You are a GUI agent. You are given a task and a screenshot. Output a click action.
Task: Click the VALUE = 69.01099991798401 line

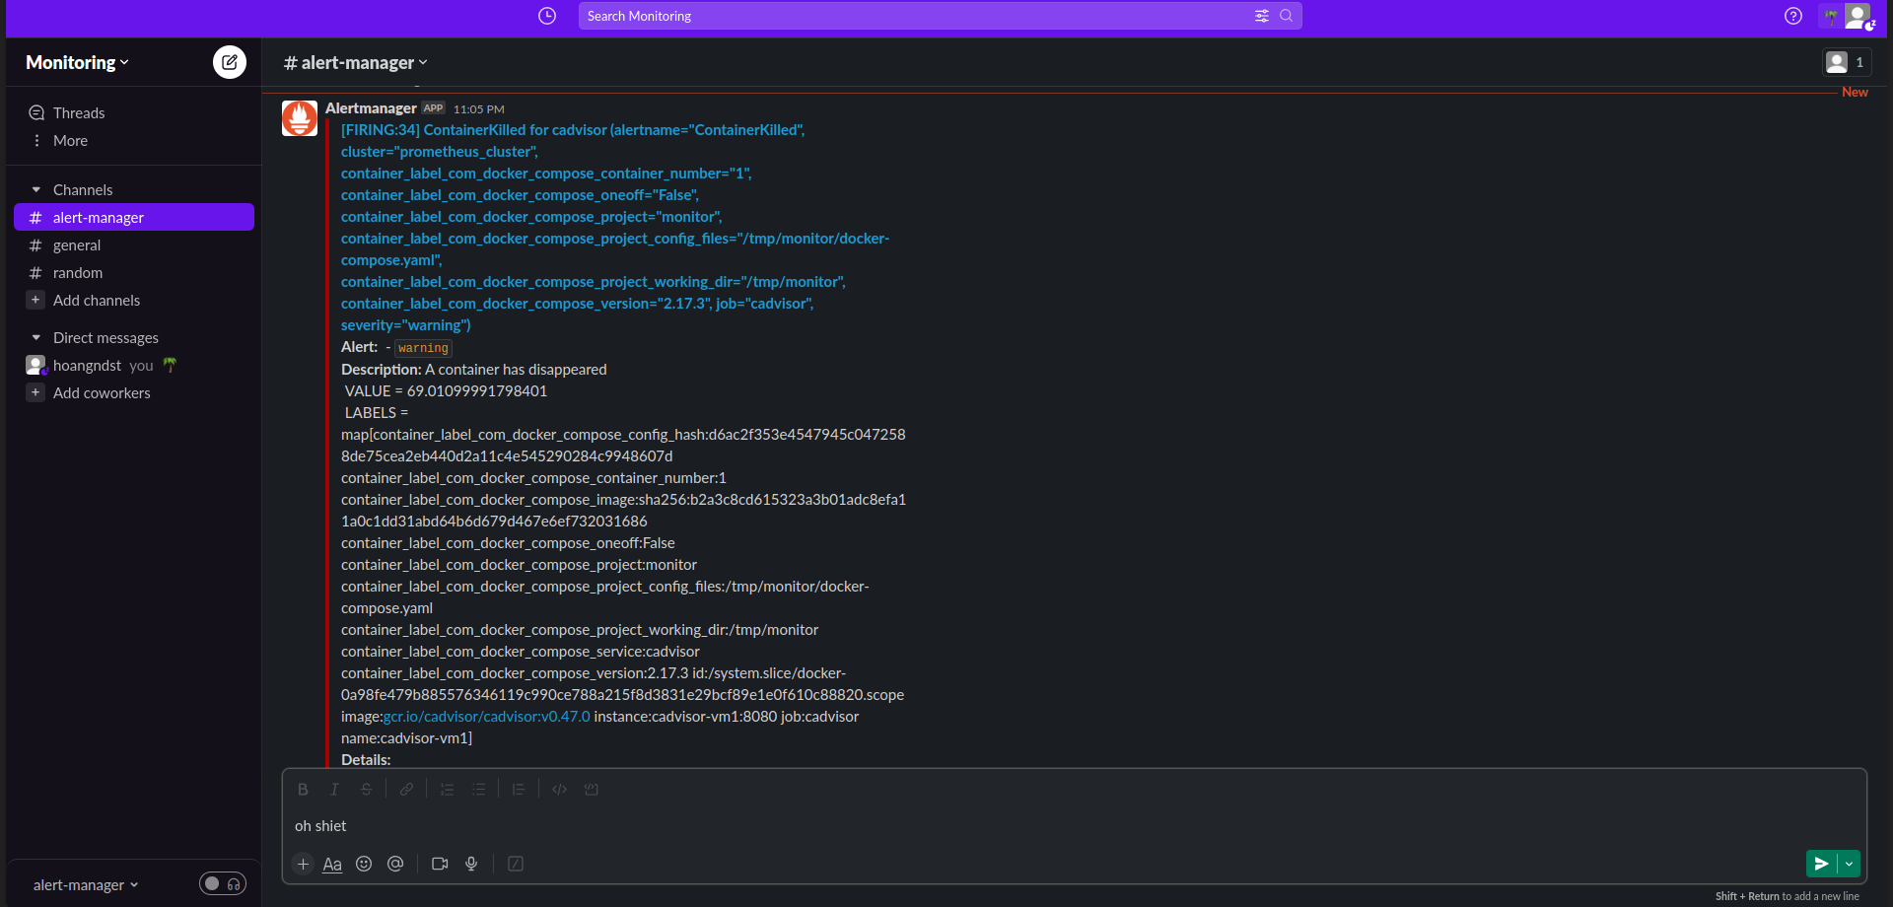(446, 391)
